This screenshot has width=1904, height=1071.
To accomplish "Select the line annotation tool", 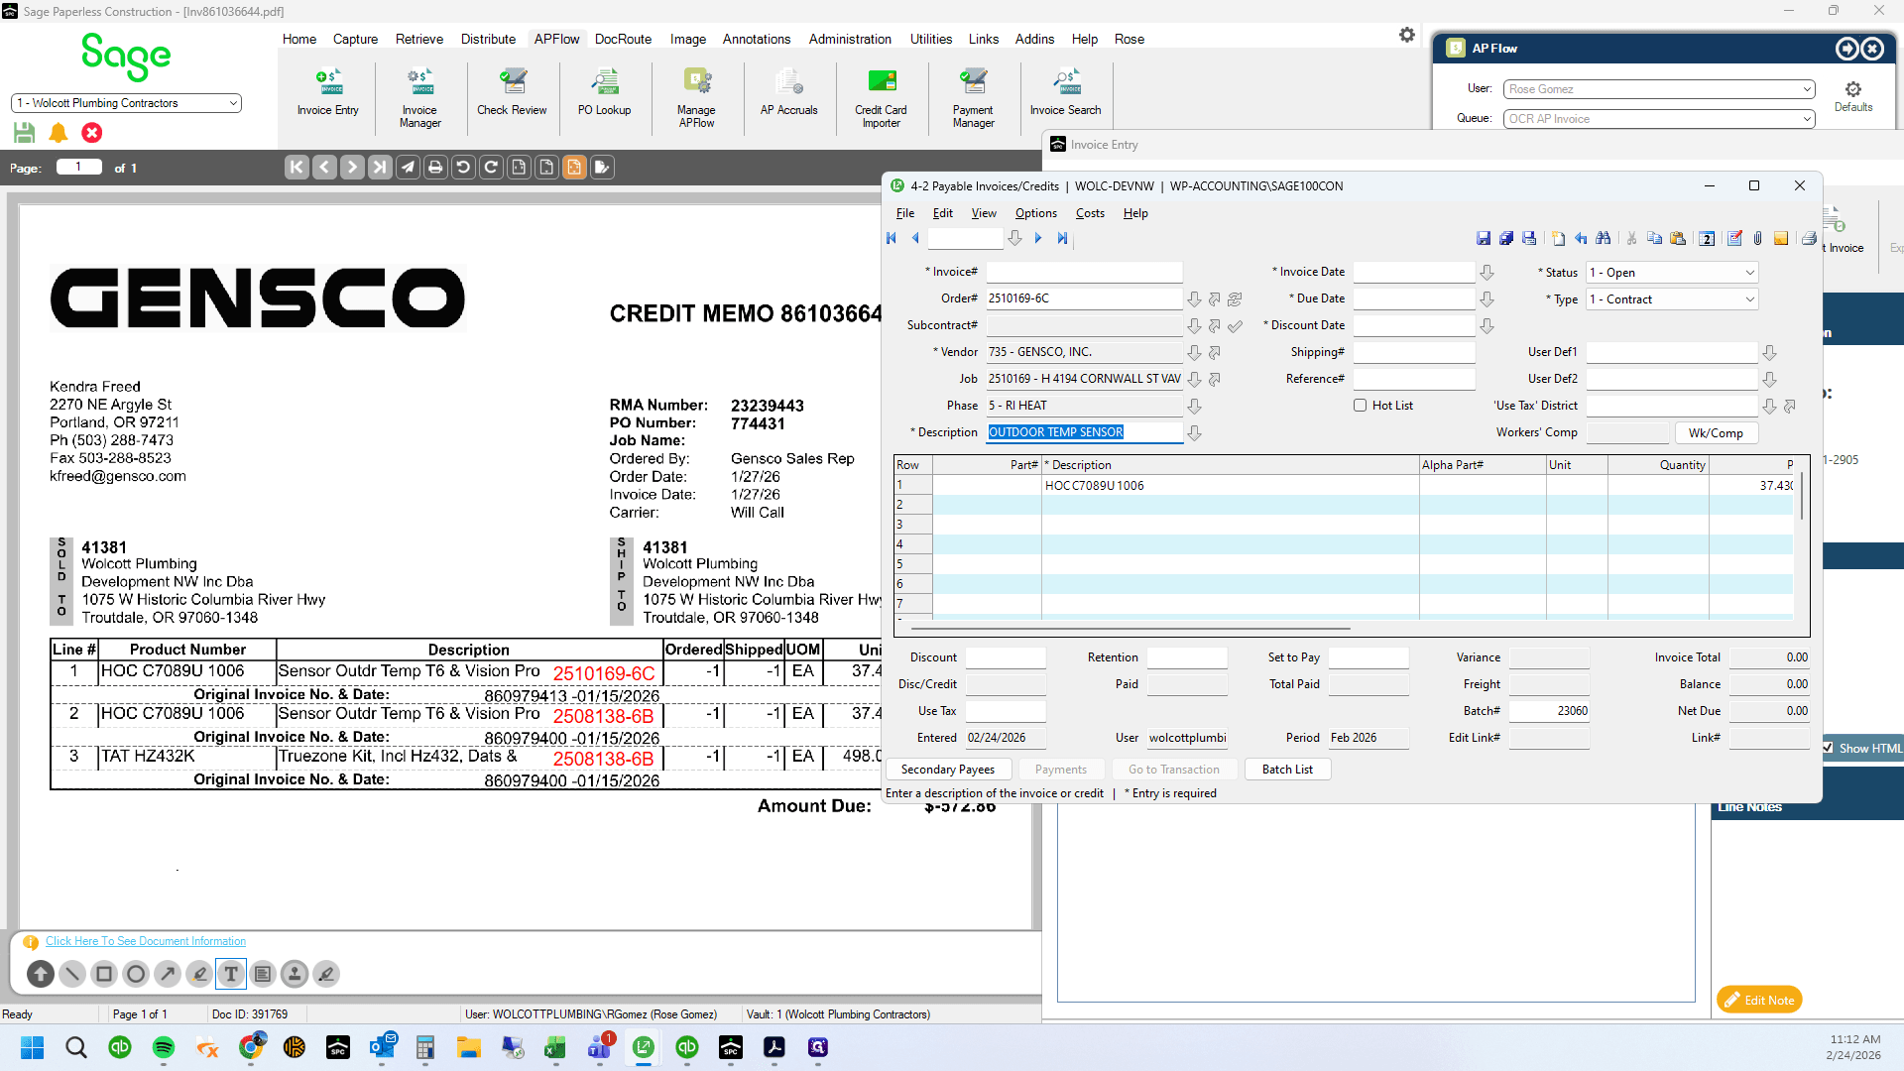I will coord(72,974).
